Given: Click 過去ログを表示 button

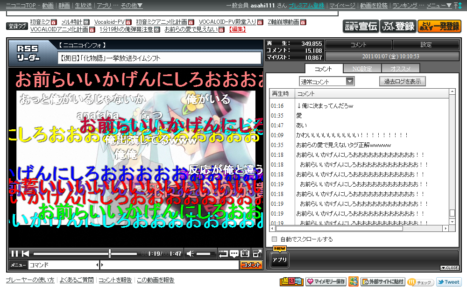Looking at the screenshot, I should coord(403,81).
